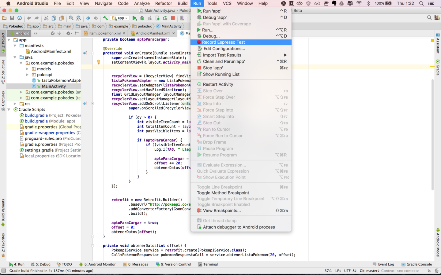The image size is (441, 275).
Task: Select Toggle Method Breakpoint
Action: [241, 193]
